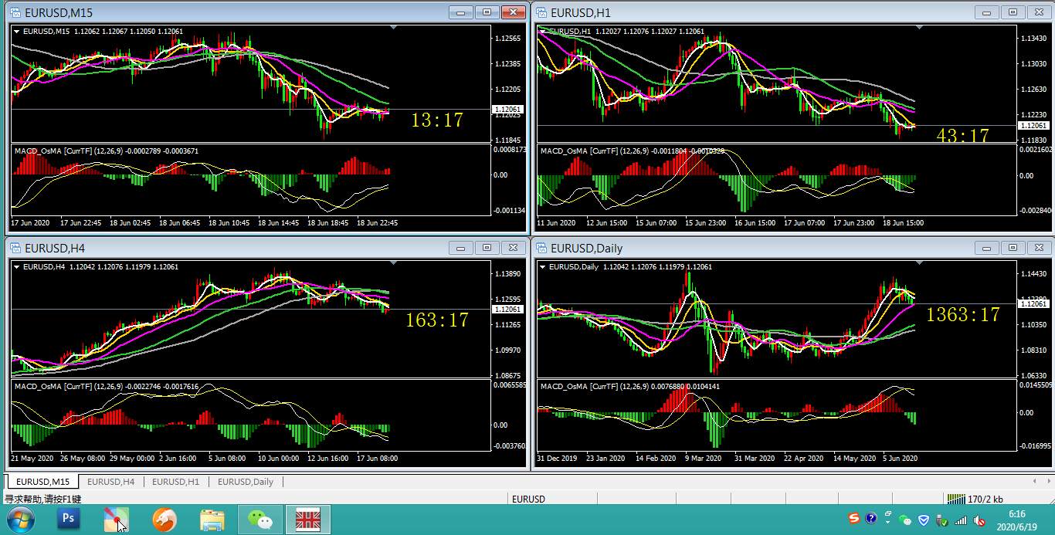Click the 9 Mar 2020 date on Daily axis

(x=702, y=458)
